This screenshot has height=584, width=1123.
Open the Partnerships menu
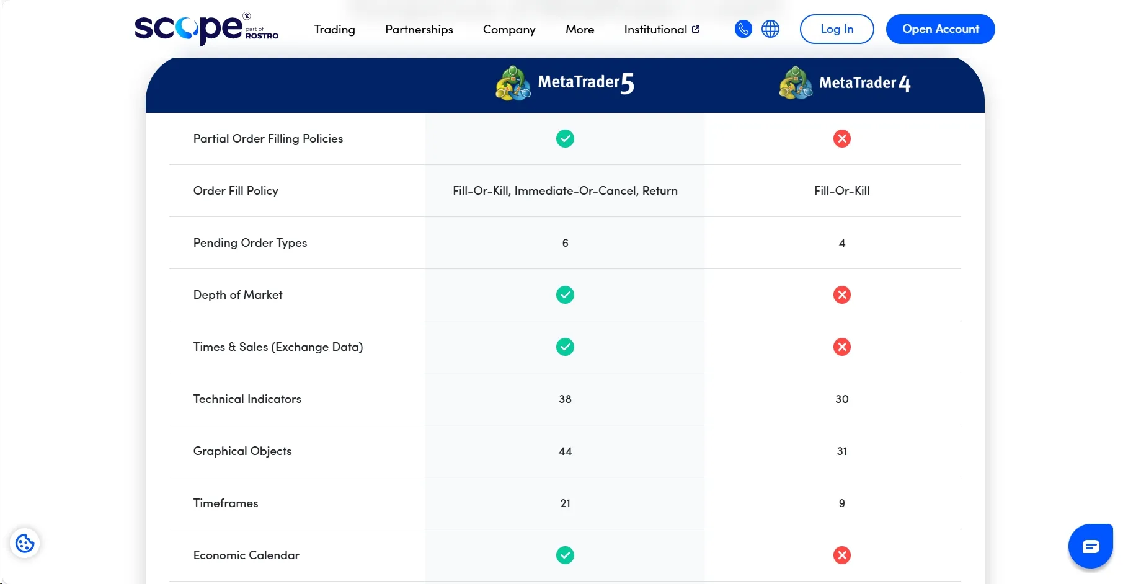(x=419, y=30)
